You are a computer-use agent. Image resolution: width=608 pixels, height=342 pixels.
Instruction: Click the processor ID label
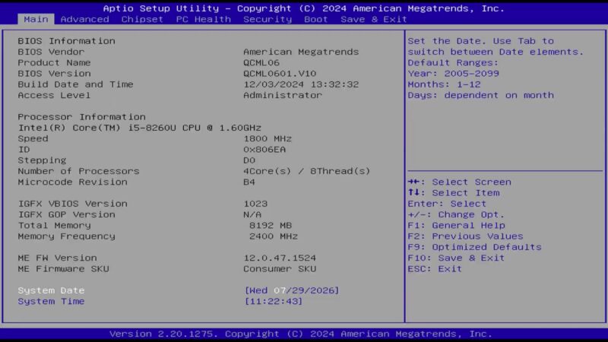point(24,149)
